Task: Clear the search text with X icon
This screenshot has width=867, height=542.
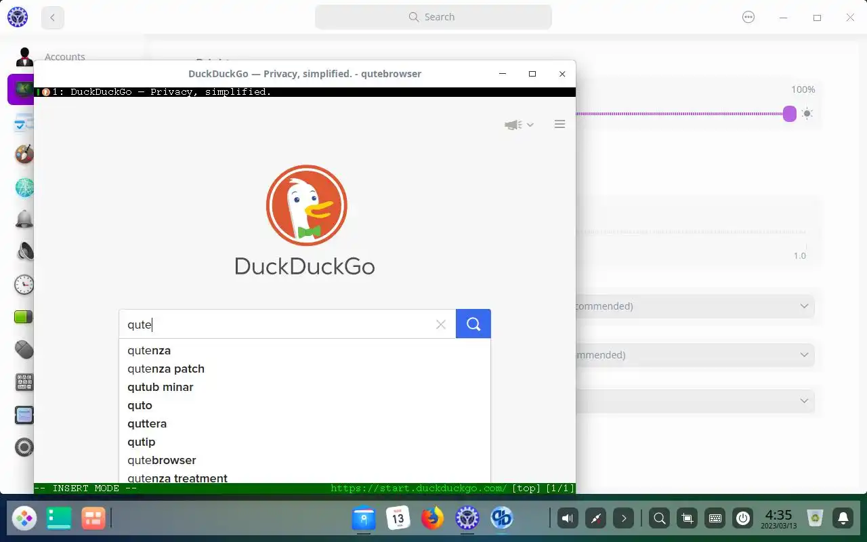Action: (441, 325)
